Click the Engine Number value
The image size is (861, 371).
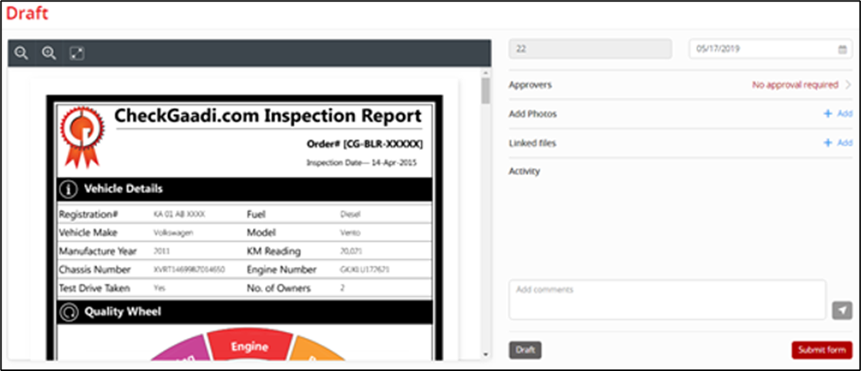pyautogui.click(x=365, y=270)
